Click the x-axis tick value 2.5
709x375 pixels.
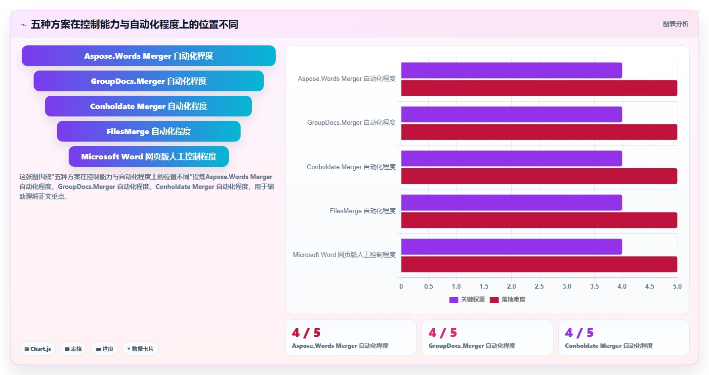(x=539, y=286)
